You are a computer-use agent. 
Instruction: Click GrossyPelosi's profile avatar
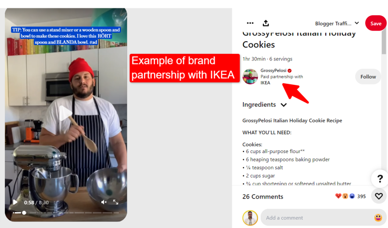[x=250, y=76]
